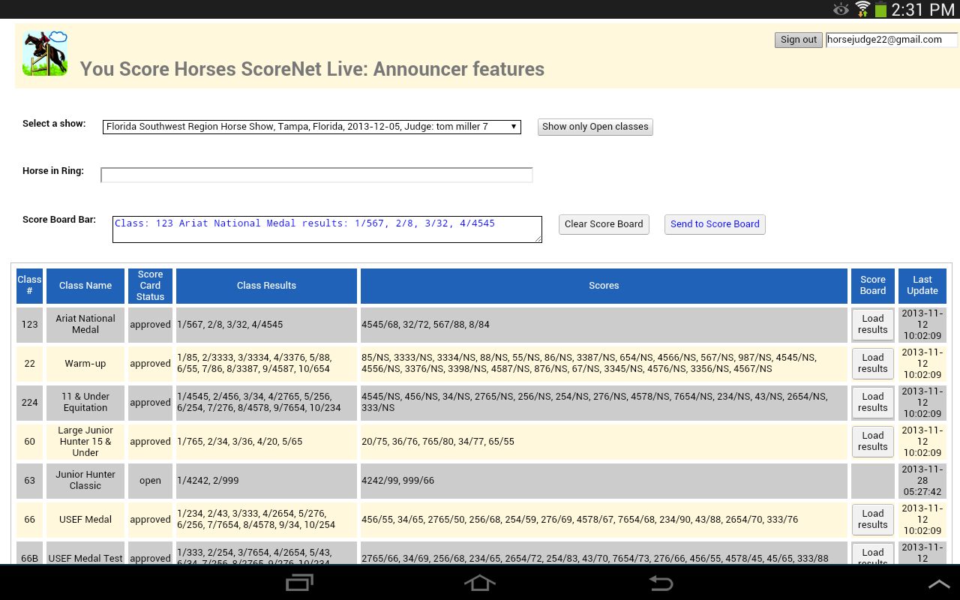
Task: Tap the Android back arrow icon
Action: click(660, 583)
